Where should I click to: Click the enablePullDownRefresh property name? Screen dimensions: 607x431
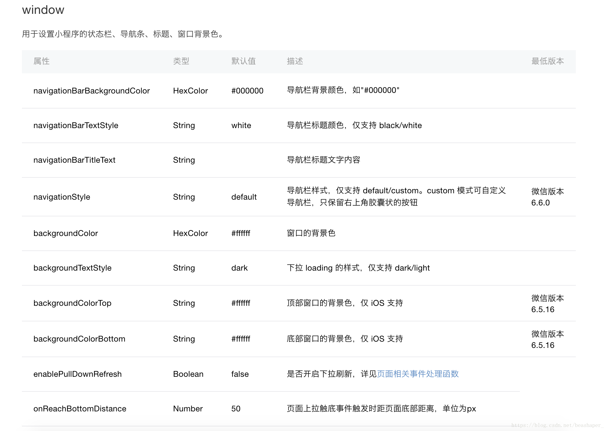[x=78, y=374]
